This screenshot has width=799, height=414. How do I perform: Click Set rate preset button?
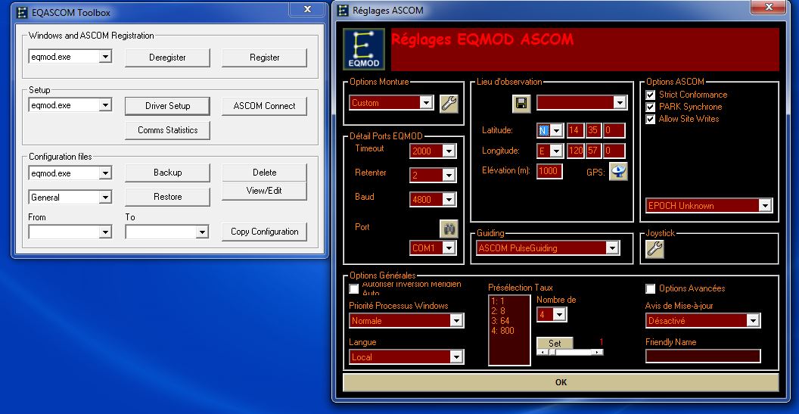(555, 343)
